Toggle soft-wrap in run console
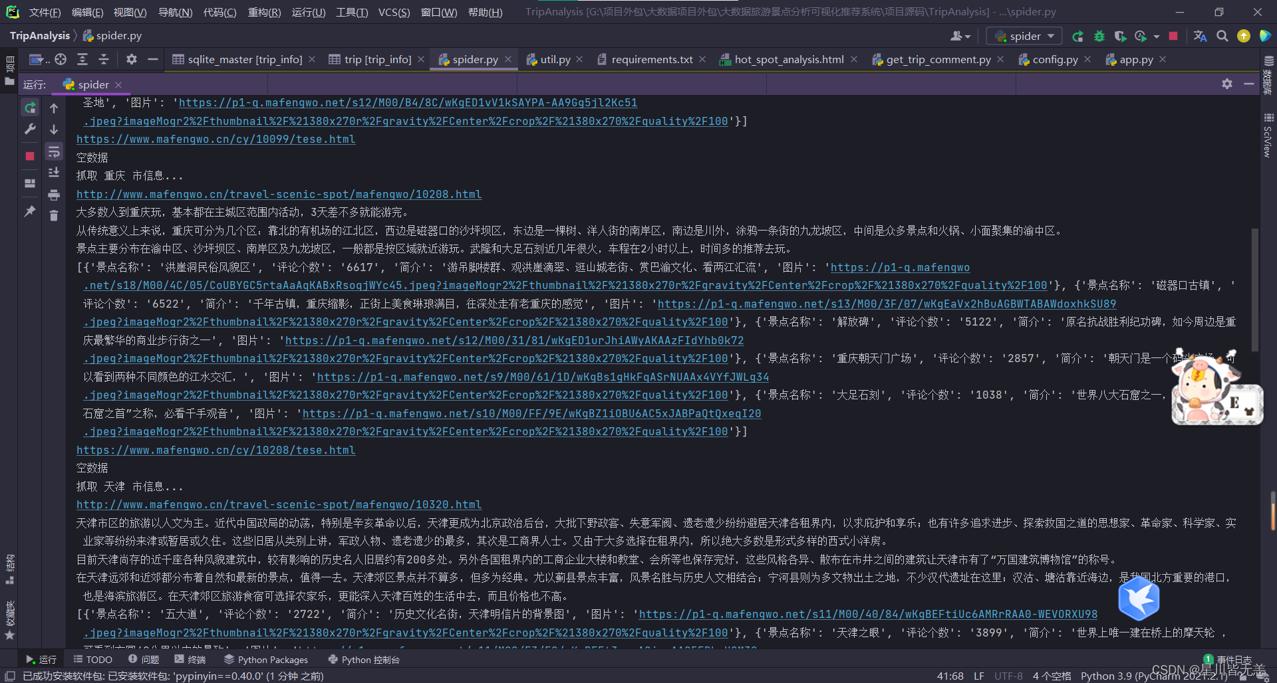 [x=54, y=151]
